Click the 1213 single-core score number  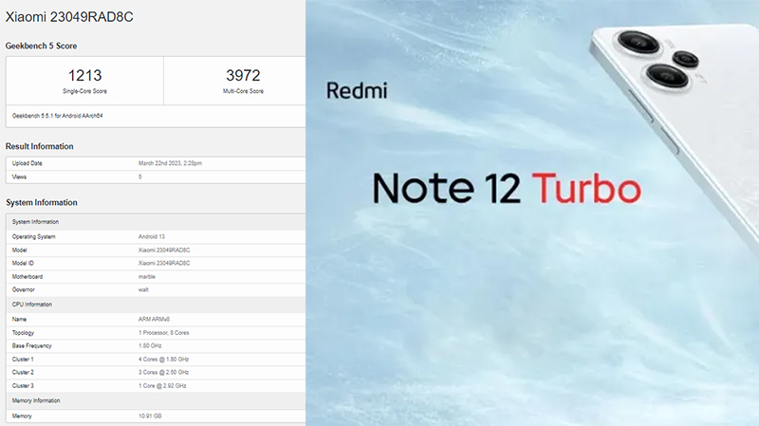pyautogui.click(x=84, y=76)
